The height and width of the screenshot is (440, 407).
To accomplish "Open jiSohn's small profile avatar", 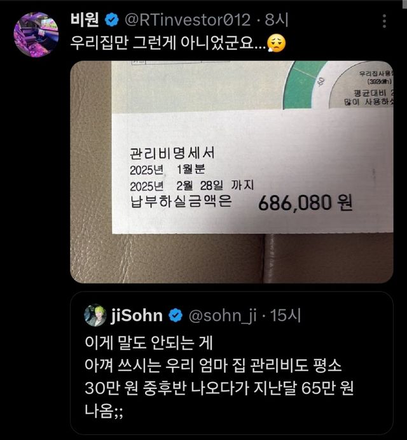I will tap(95, 315).
